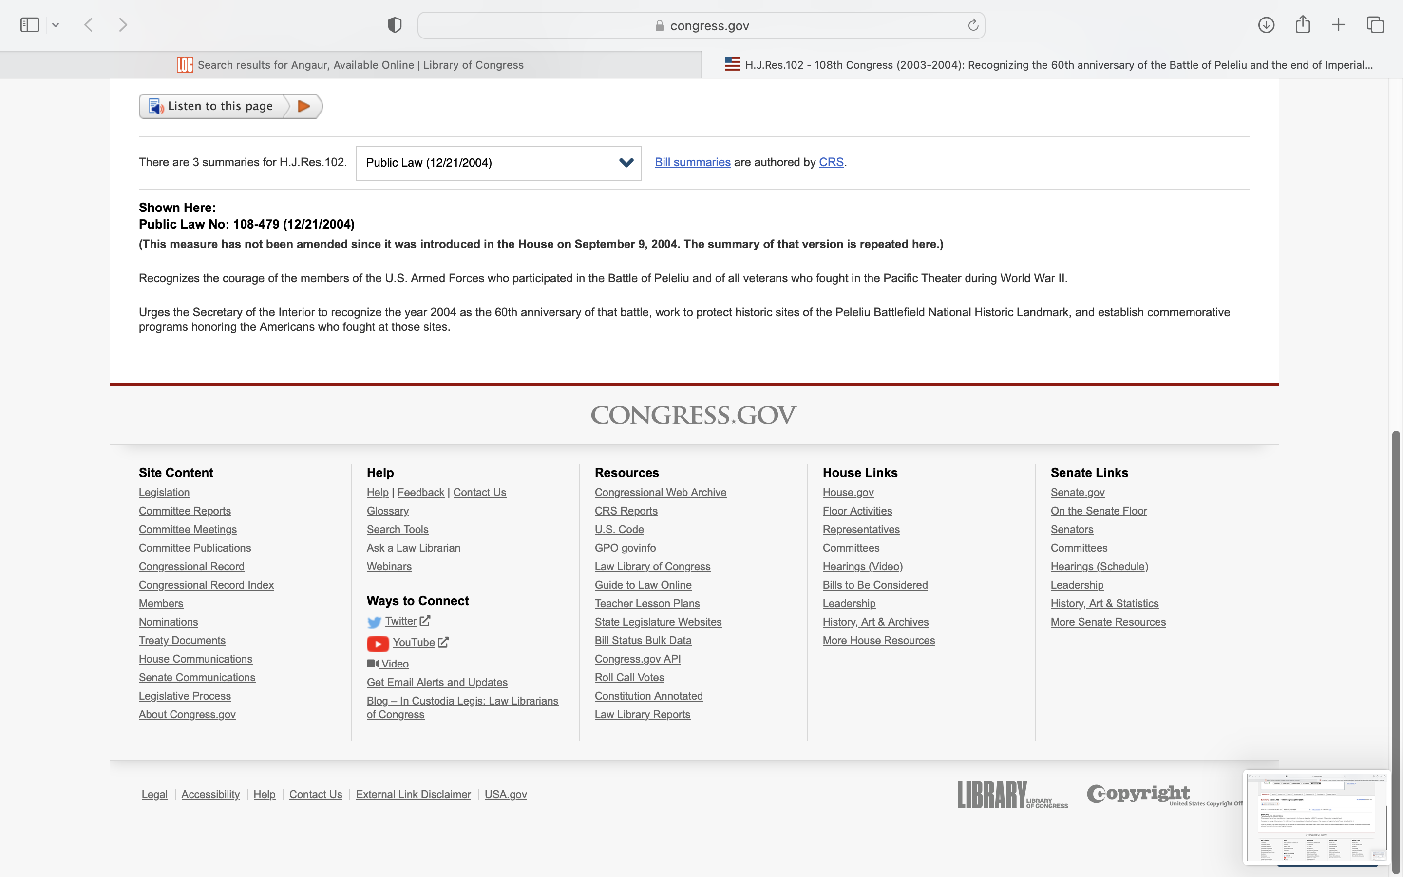
Task: Open a new tab with the plus icon
Action: pyautogui.click(x=1338, y=25)
